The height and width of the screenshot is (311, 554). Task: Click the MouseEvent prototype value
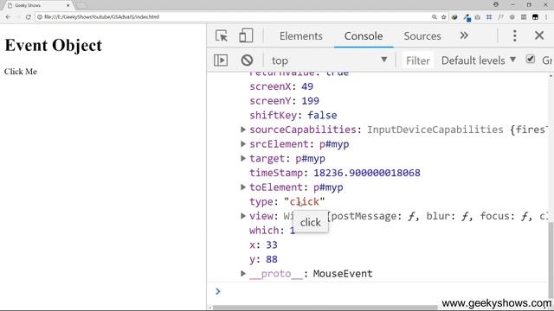coord(343,273)
